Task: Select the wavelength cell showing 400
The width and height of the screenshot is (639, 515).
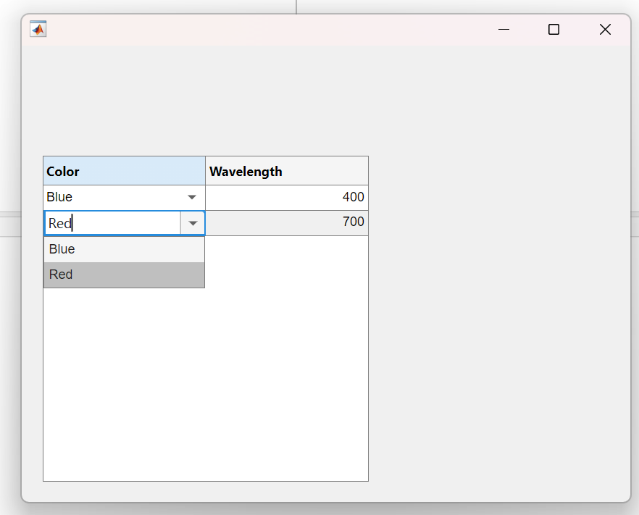Action: (x=287, y=198)
